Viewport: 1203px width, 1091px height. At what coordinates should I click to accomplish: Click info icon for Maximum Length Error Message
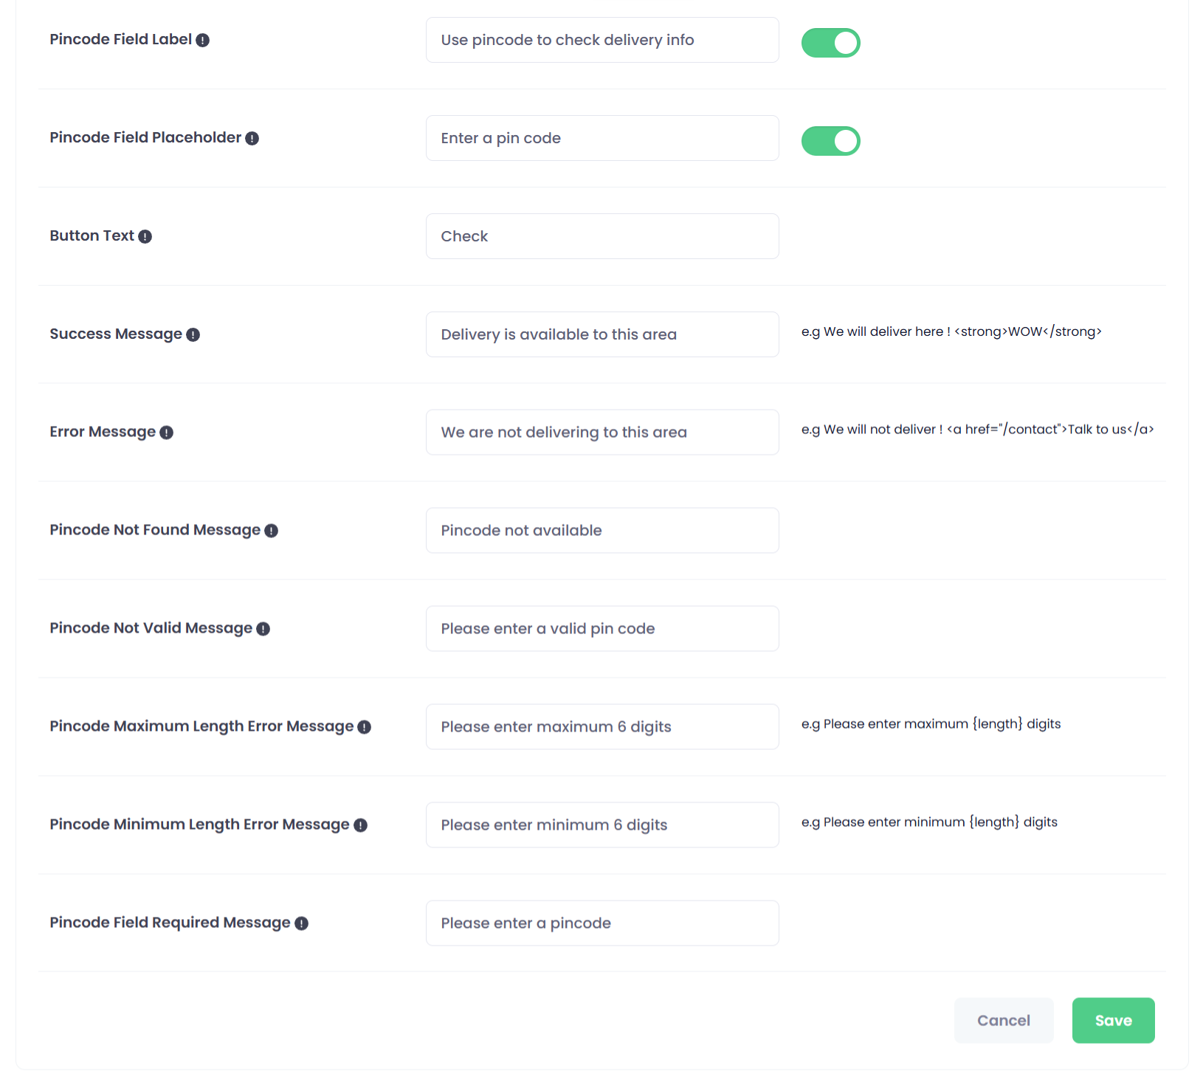[x=365, y=728]
